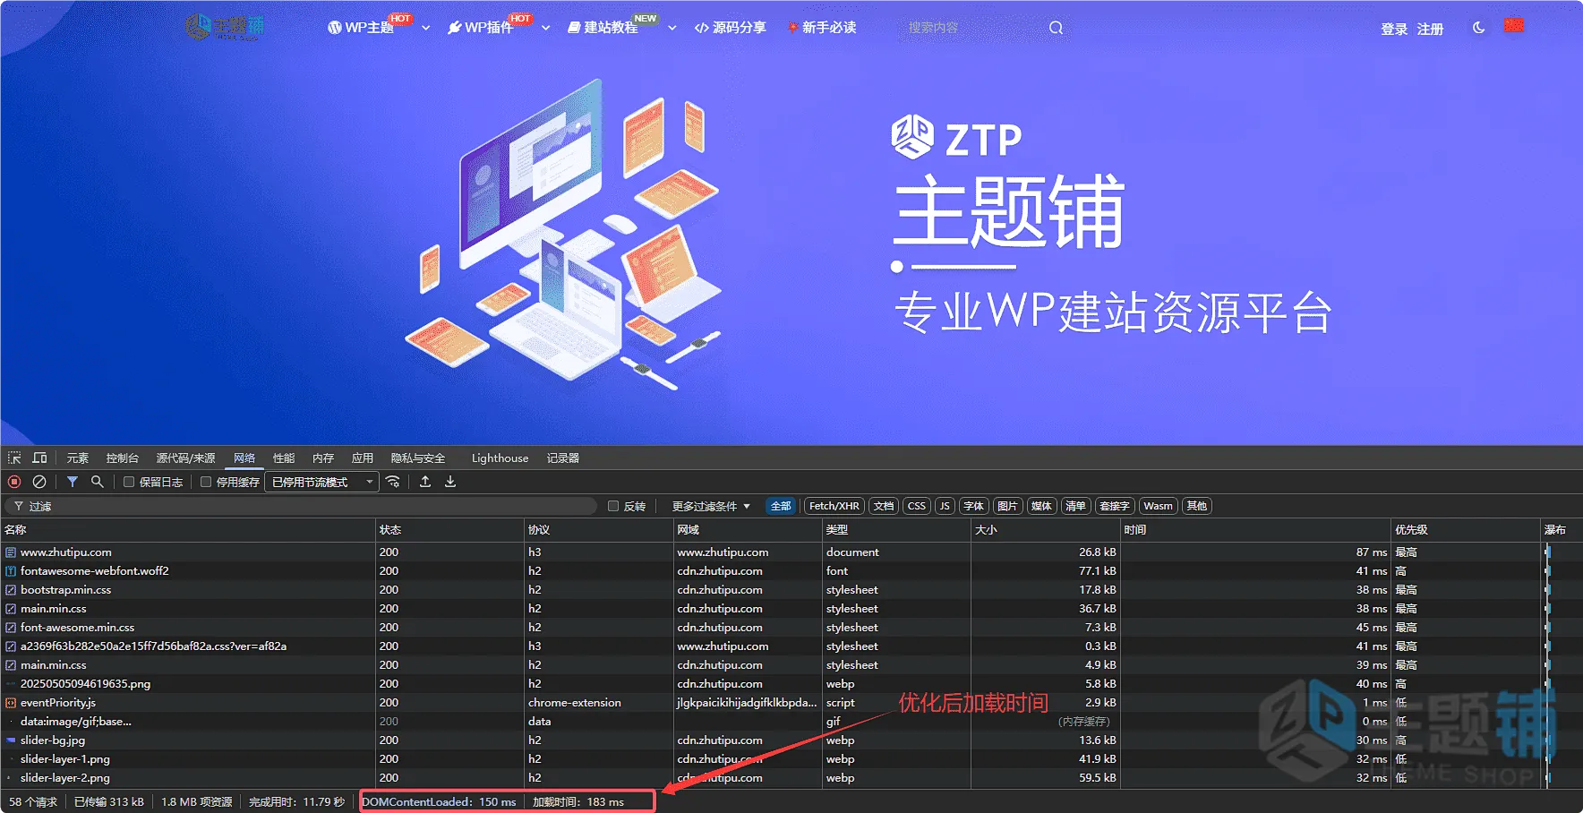Select the 全部 type filter

coord(781,506)
